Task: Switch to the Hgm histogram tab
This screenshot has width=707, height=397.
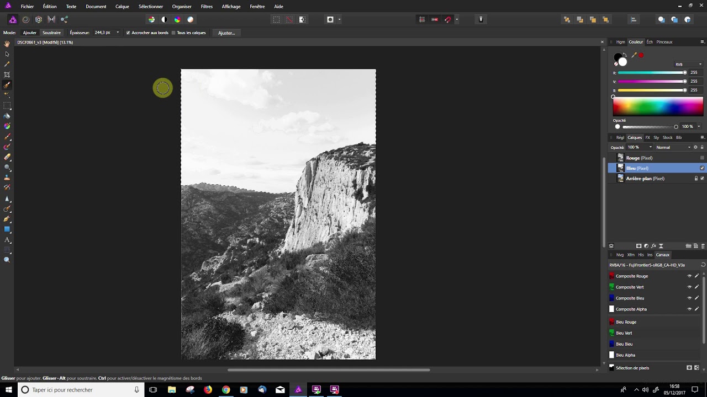Action: tap(621, 42)
